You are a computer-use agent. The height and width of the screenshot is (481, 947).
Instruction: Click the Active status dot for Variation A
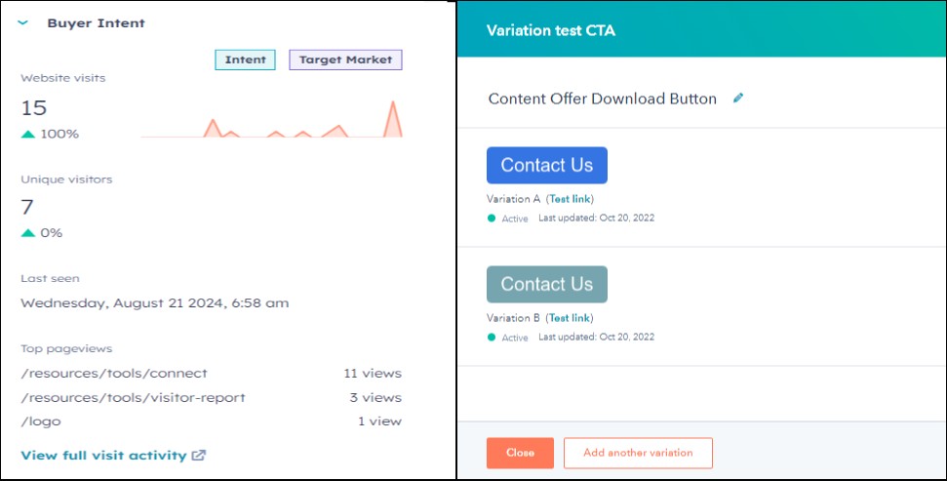tap(492, 219)
